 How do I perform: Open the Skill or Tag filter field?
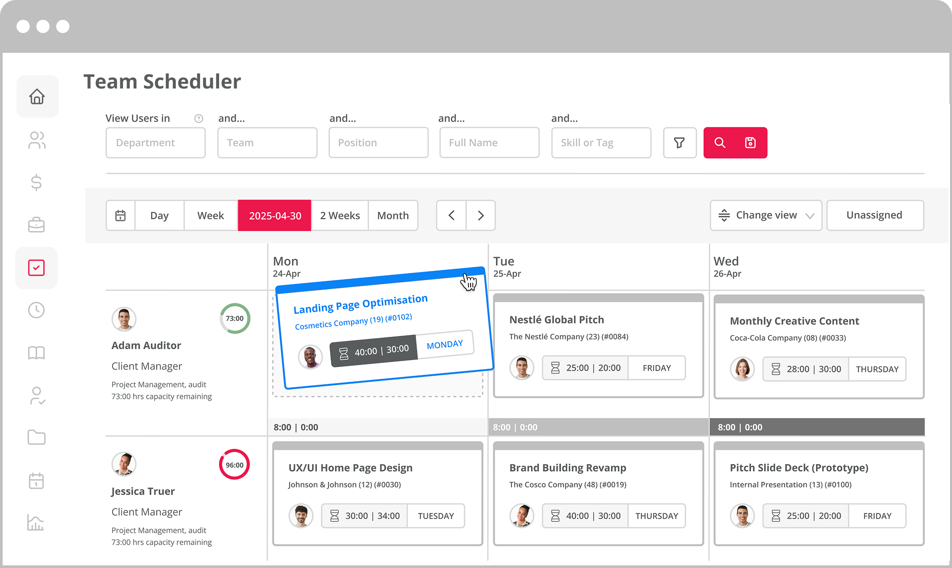click(601, 143)
